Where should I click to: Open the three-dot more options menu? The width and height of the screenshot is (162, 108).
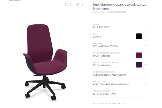coord(82,5)
